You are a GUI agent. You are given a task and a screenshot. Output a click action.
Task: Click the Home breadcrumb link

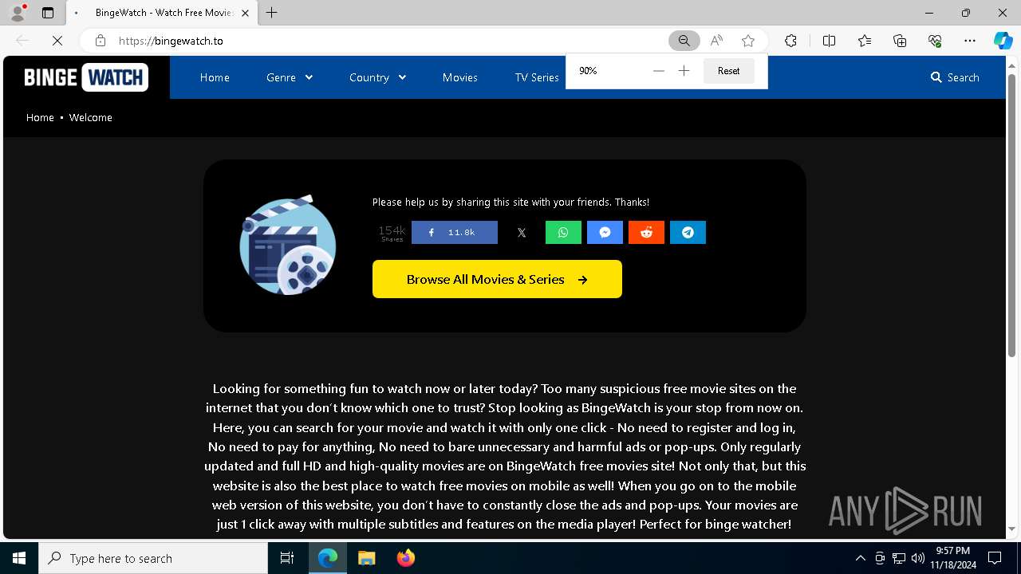40,117
